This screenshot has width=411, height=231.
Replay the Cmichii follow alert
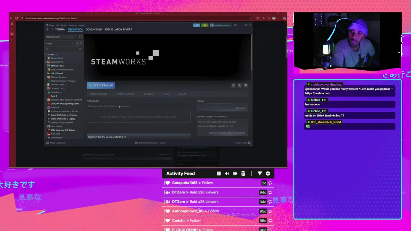click(270, 221)
